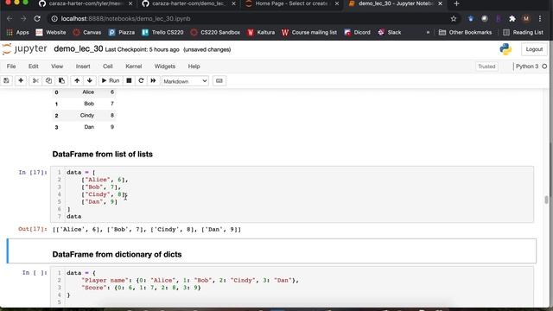The image size is (553, 311).
Task: Open the browser Extensions puzzle icon
Action: 512,19
